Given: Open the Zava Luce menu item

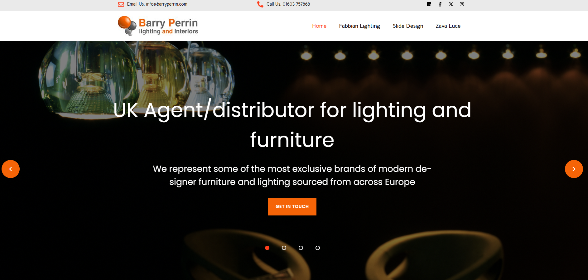Looking at the screenshot, I should [448, 26].
